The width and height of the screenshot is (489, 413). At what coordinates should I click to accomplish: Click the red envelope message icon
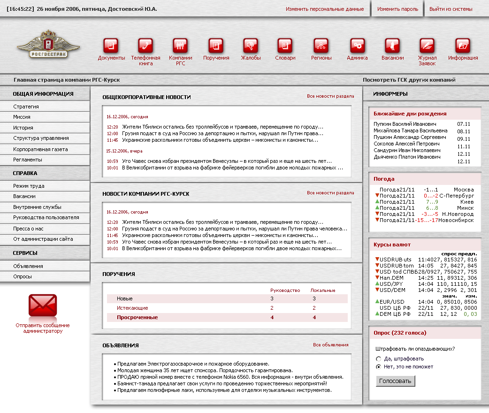coord(43,306)
